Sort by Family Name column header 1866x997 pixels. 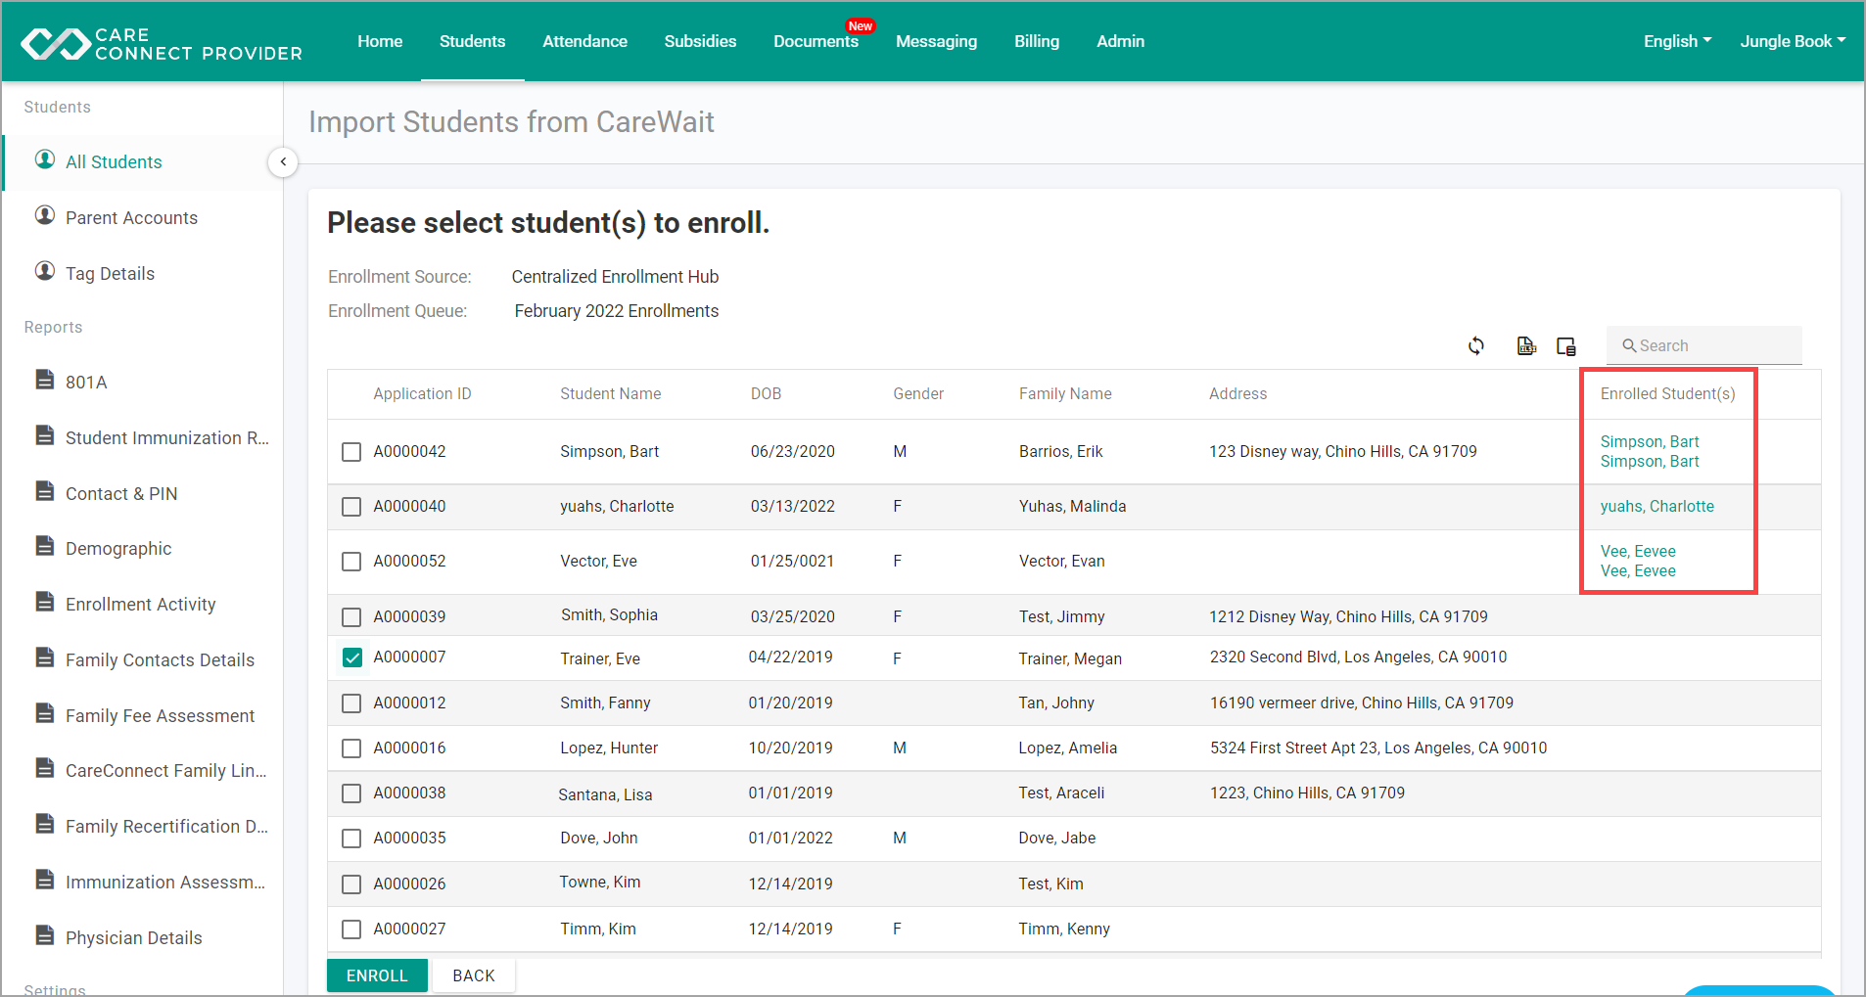[x=1065, y=393]
